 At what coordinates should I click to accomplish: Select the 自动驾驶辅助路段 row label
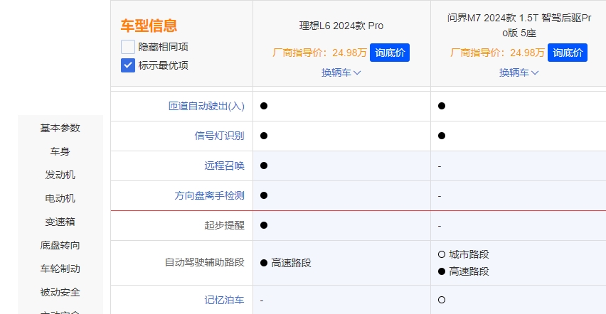[x=204, y=263]
